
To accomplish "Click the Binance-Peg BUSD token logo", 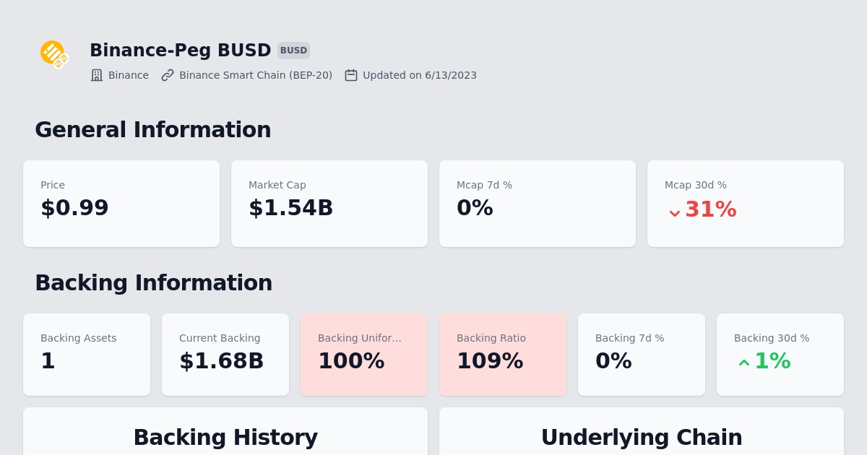I will pyautogui.click(x=54, y=55).
